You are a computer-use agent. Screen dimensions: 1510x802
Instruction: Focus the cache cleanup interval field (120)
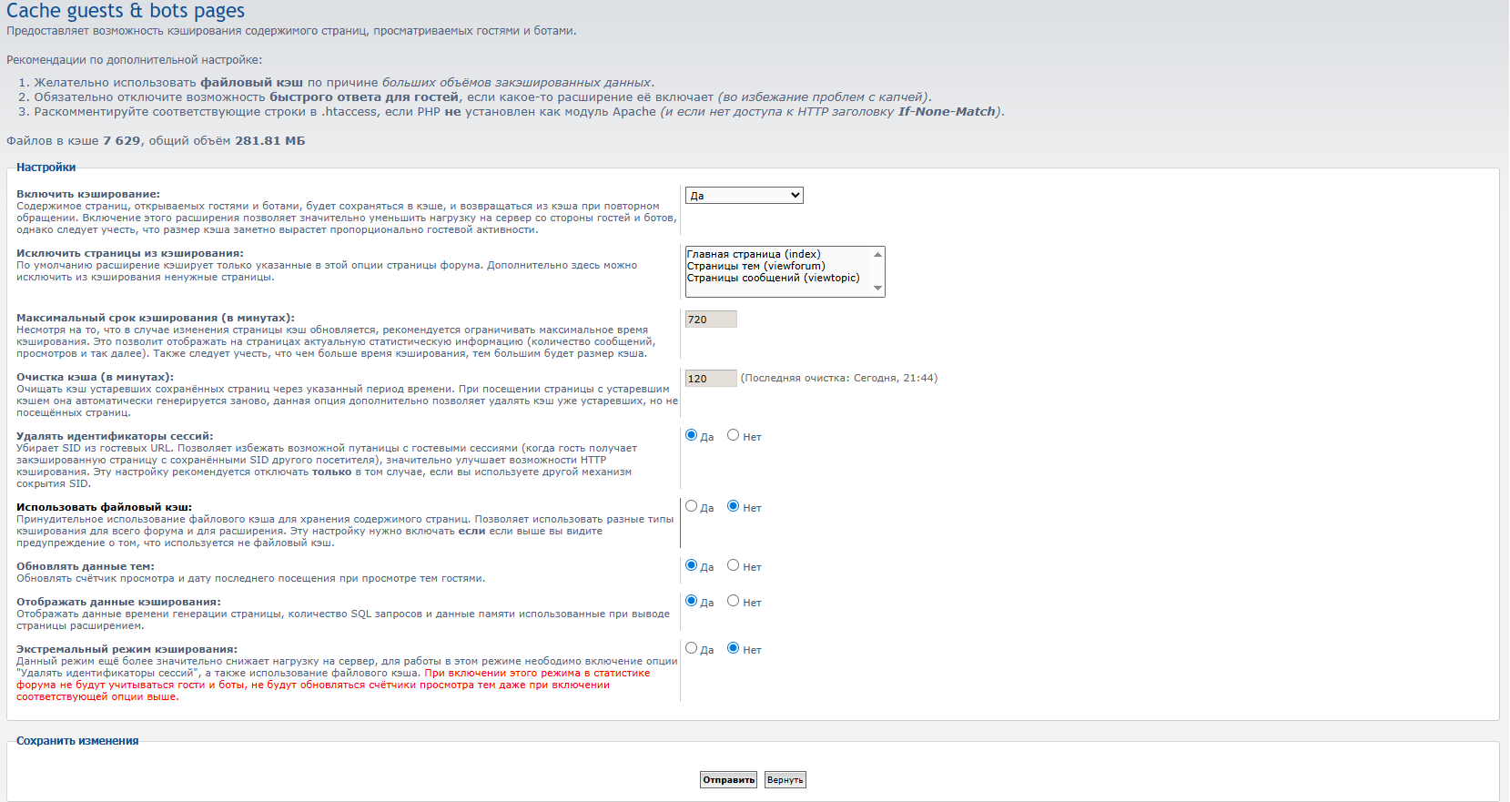pos(710,379)
